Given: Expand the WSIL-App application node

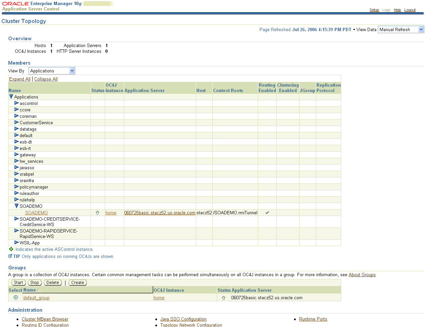Looking at the screenshot, I should coord(16,242).
